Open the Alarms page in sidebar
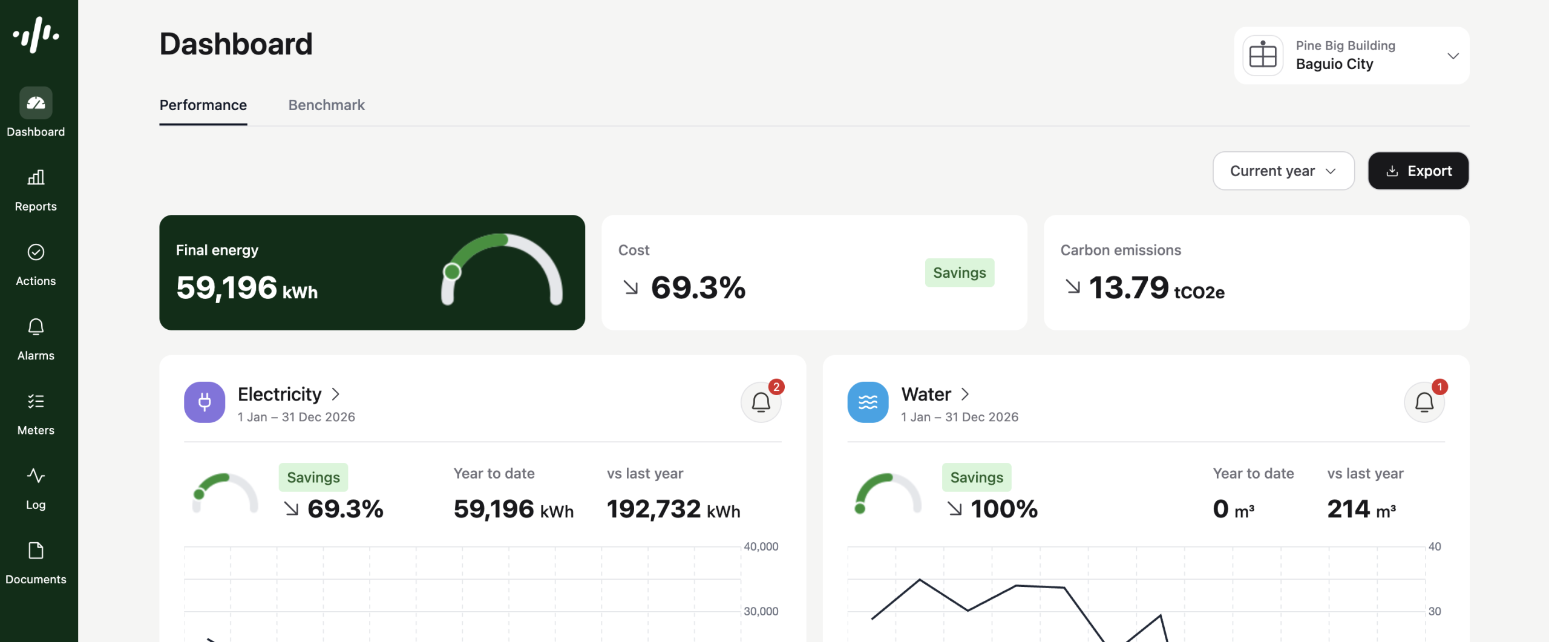 pos(36,339)
